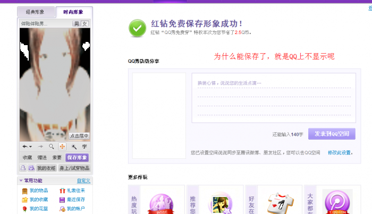
Task: Click the floppy disk icon for 最近保存
Action: point(62,200)
